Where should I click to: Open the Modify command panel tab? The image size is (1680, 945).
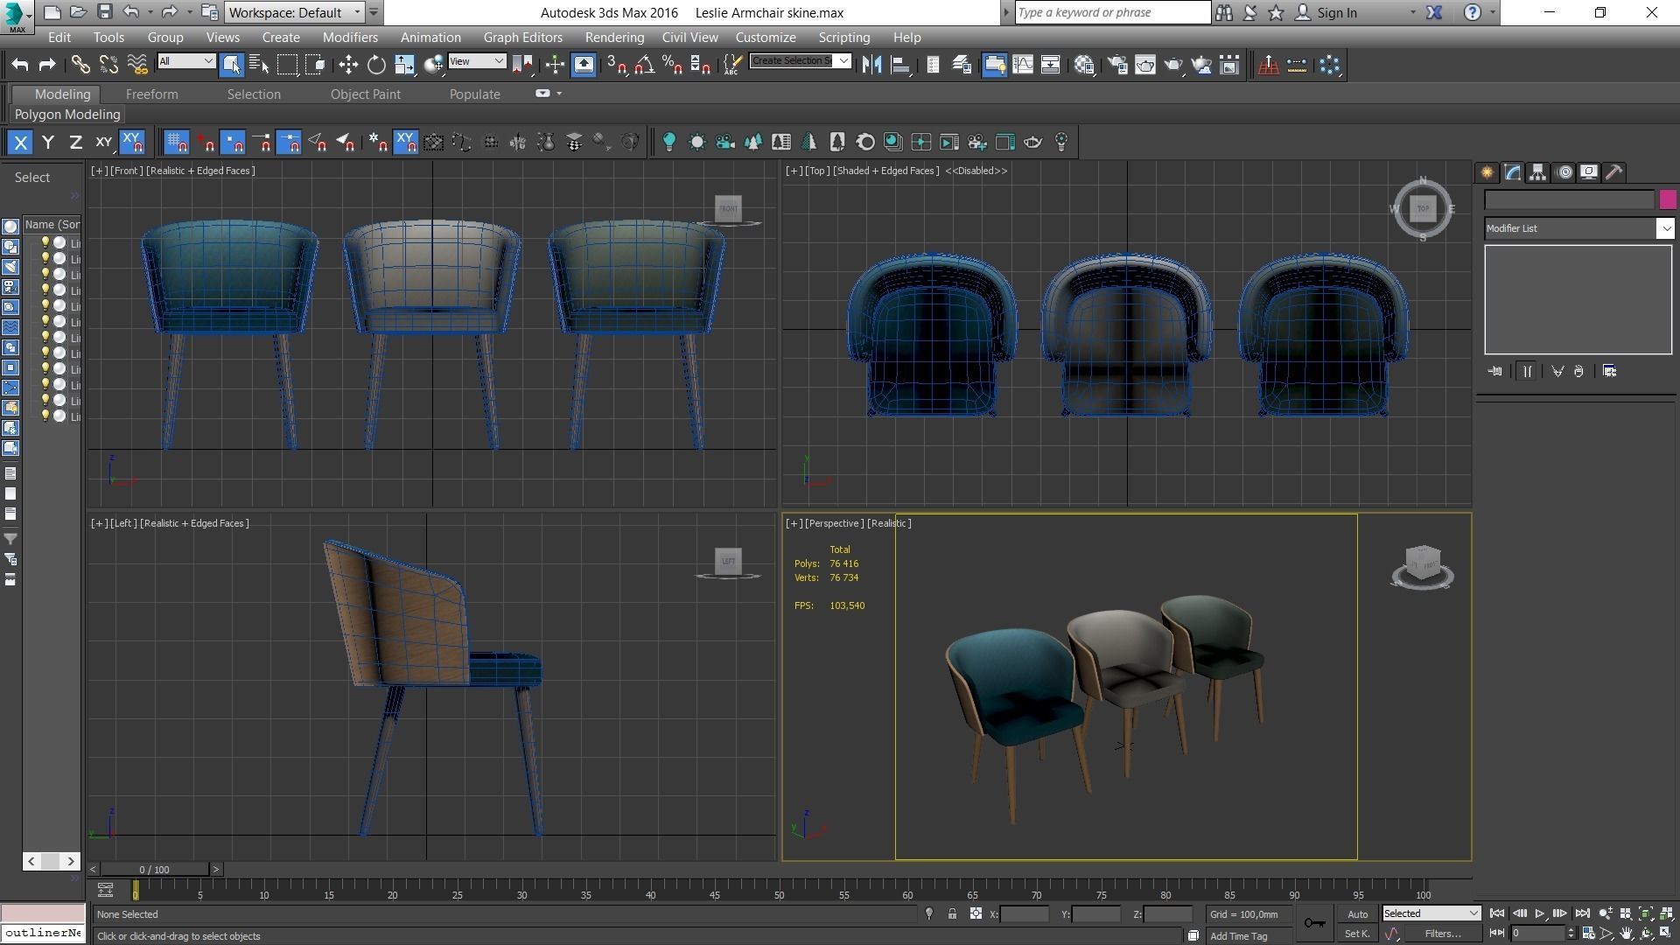(x=1512, y=172)
